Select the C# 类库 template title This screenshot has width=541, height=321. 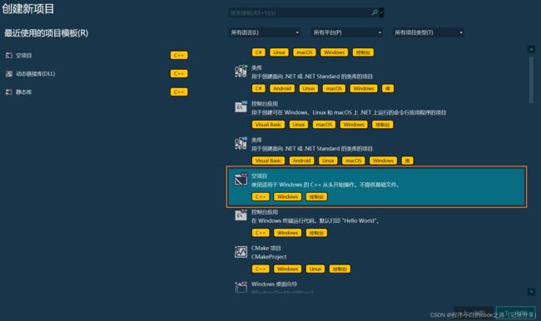pos(256,67)
